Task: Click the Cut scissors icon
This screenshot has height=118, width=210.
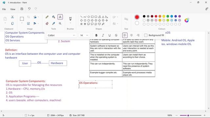Action: [x=12, y=17]
